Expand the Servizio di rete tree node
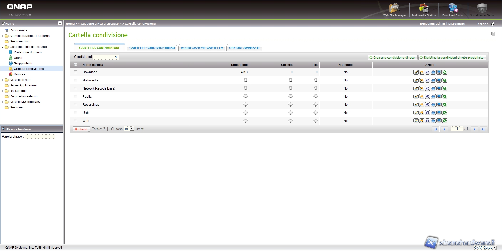Viewport: 502px width, 251px height. click(3, 80)
